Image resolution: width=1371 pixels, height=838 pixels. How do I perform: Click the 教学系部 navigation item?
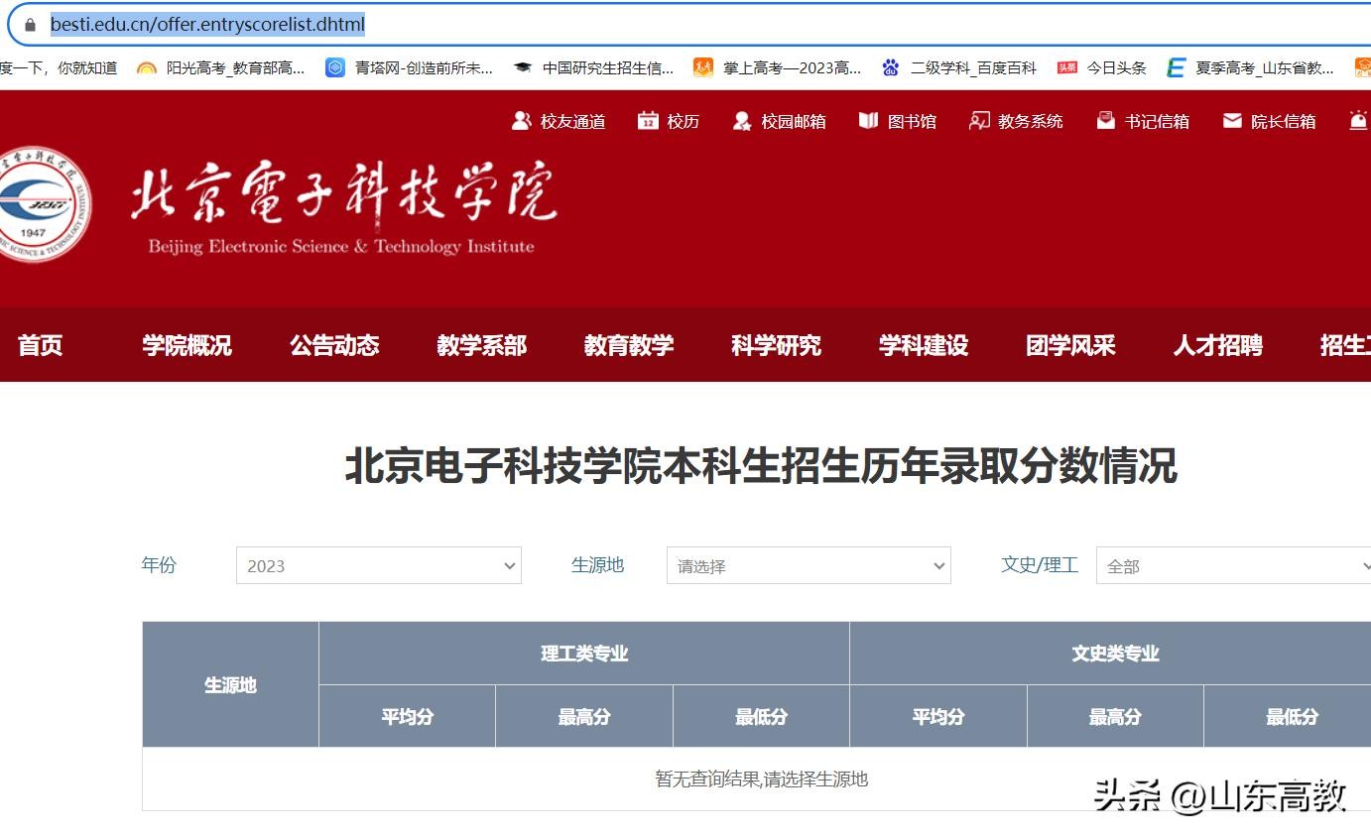pyautogui.click(x=481, y=345)
